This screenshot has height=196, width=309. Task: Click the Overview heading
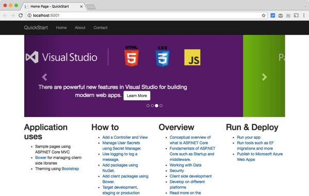pos(176,127)
